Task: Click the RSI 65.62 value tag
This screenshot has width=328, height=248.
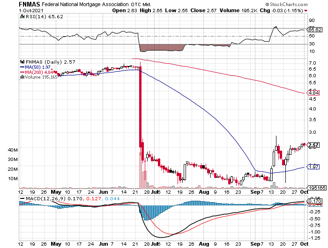Action: tap(314, 29)
